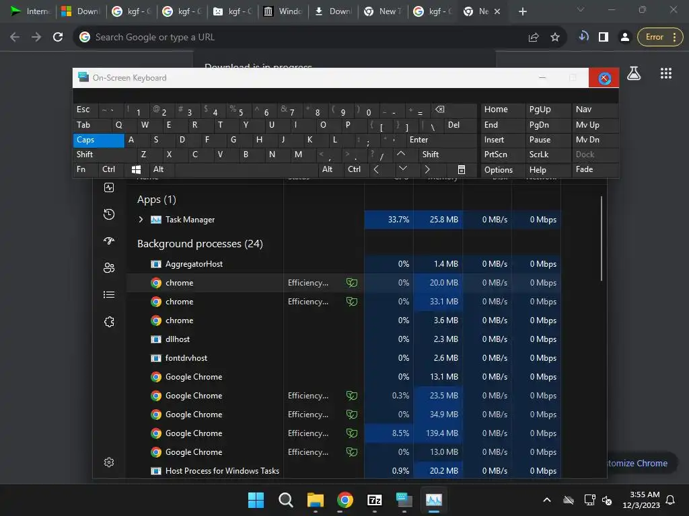Open Chrome tab search chevron
Image resolution: width=689 pixels, height=516 pixels.
[581, 9]
